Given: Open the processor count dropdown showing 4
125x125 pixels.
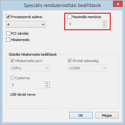Looking at the screenshot, I should pyautogui.click(x=26, y=24).
